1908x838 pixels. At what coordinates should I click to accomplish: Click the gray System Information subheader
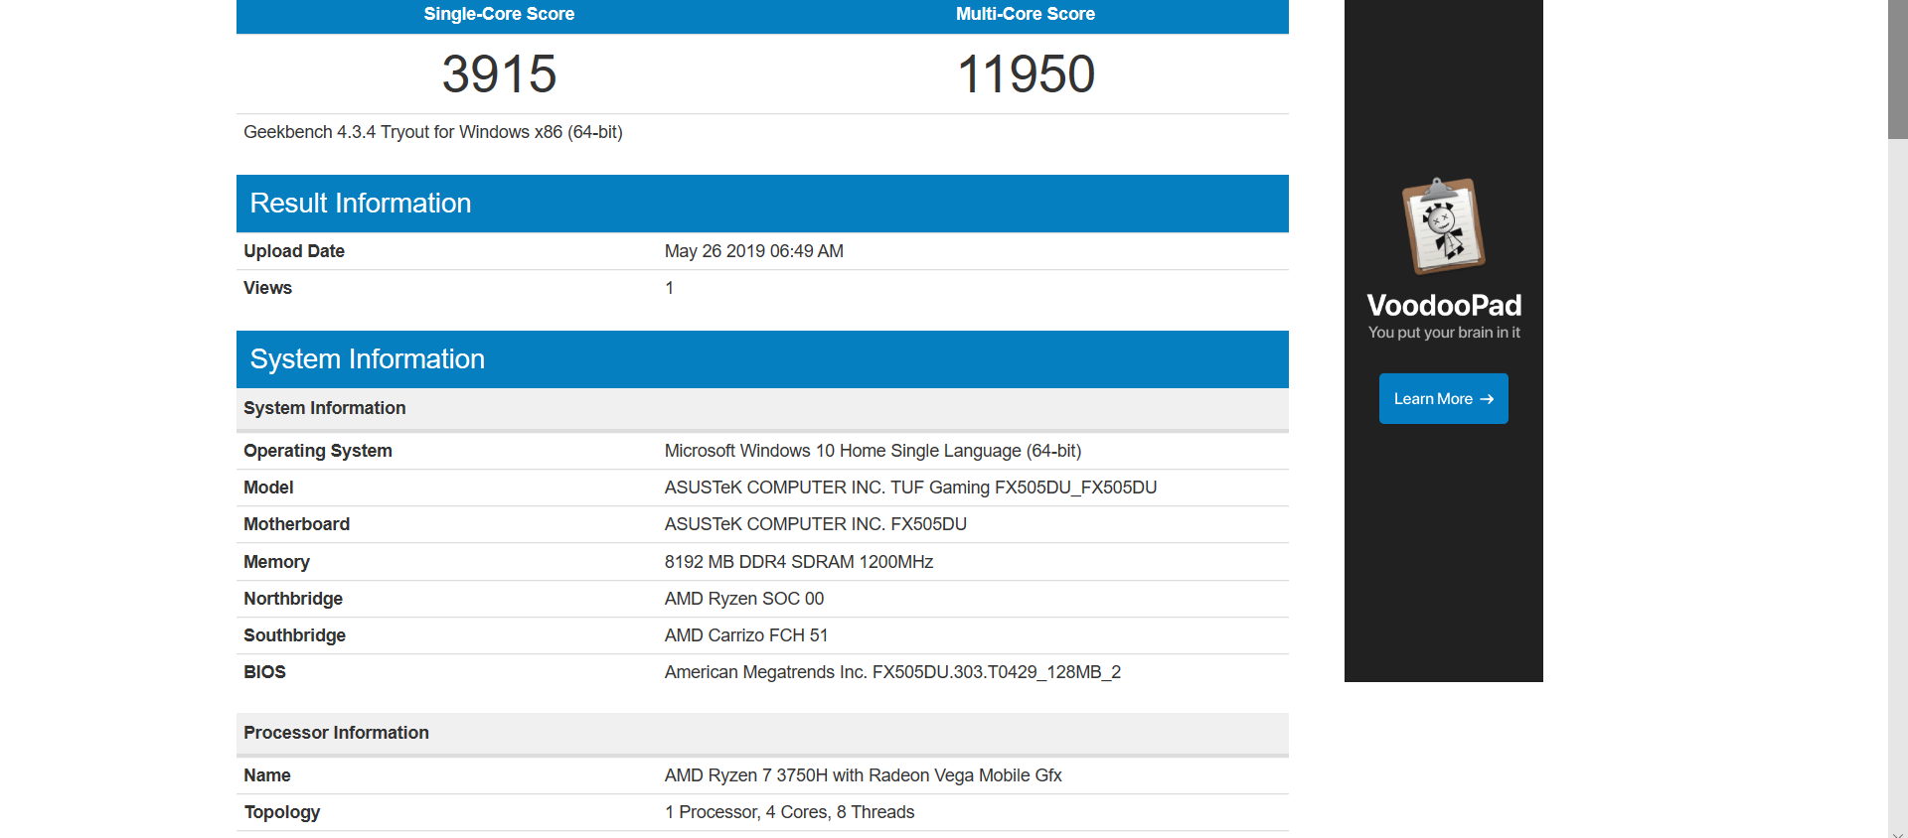(325, 408)
